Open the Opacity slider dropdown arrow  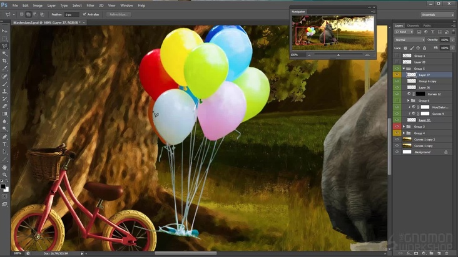coord(452,40)
